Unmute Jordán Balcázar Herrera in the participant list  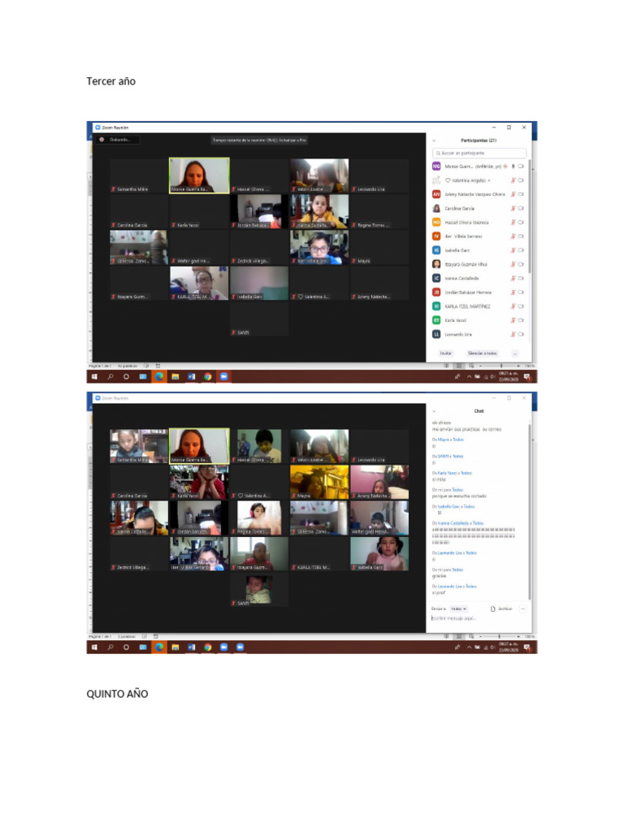(513, 292)
